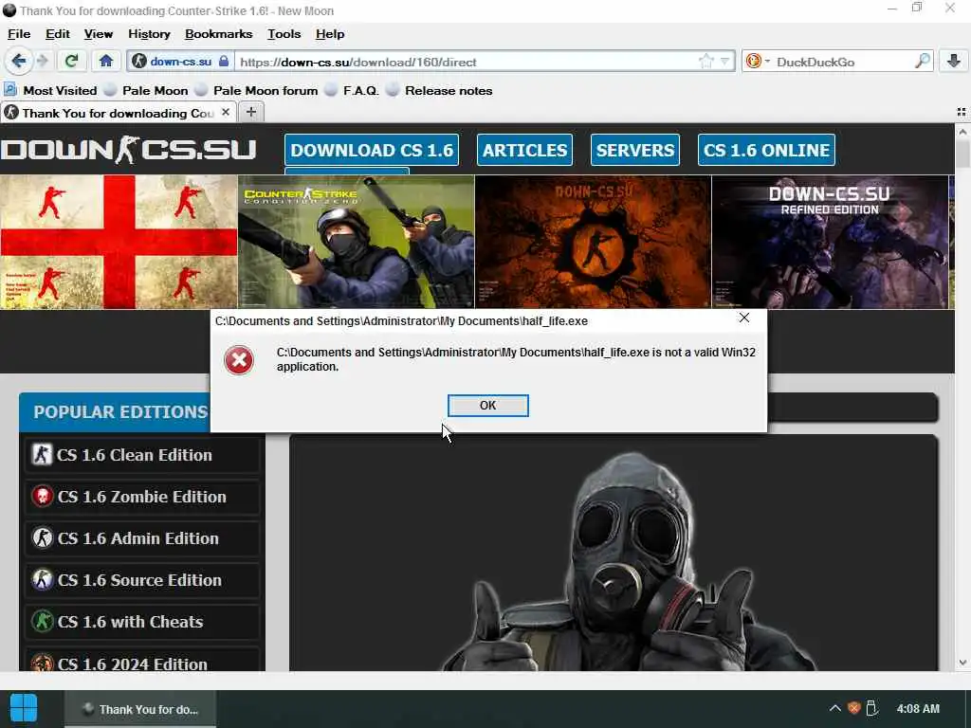The image size is (971, 728).
Task: Click the Source Edition icon
Action: tap(42, 579)
